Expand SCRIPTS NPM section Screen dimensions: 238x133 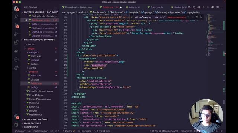pyautogui.click(x=31, y=127)
